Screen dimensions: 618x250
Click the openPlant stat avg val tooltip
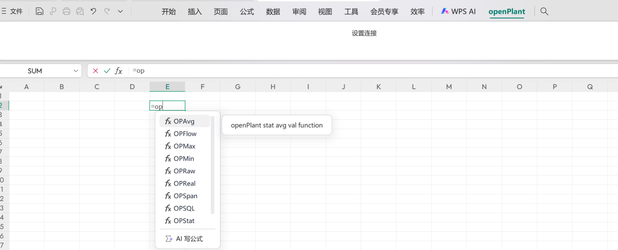click(x=277, y=125)
